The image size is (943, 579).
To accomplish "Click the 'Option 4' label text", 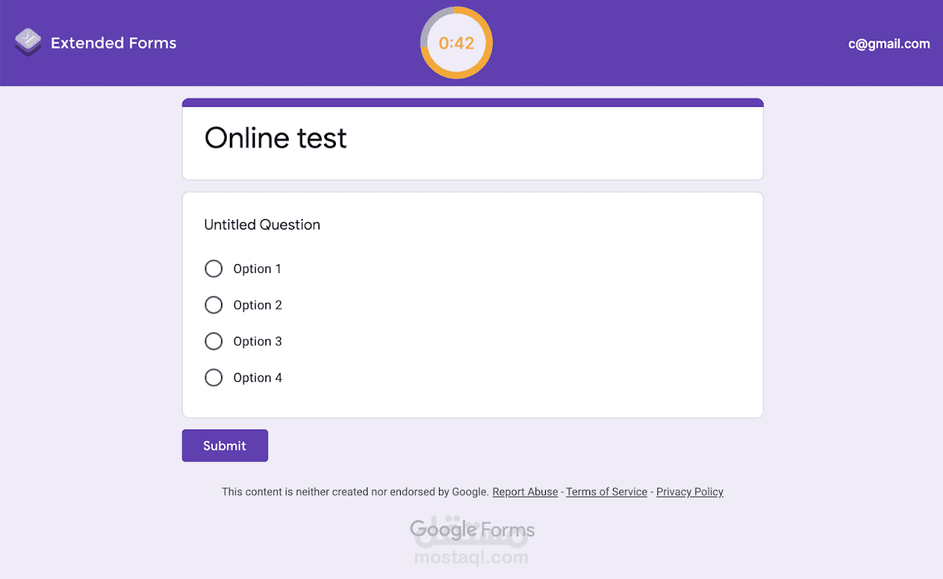I will coord(258,377).
